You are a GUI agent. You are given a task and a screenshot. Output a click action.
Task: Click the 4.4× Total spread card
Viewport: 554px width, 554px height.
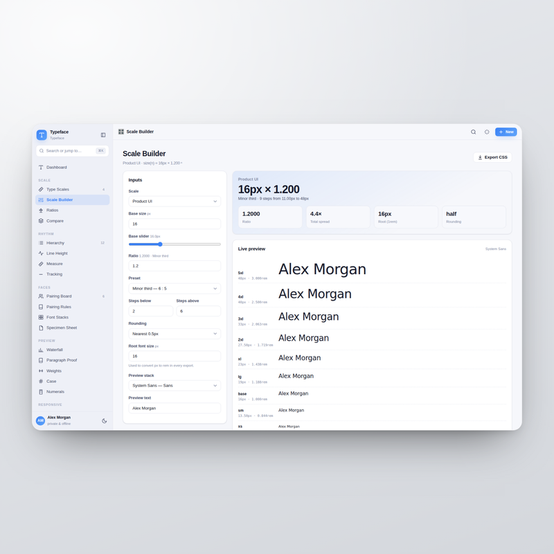338,217
